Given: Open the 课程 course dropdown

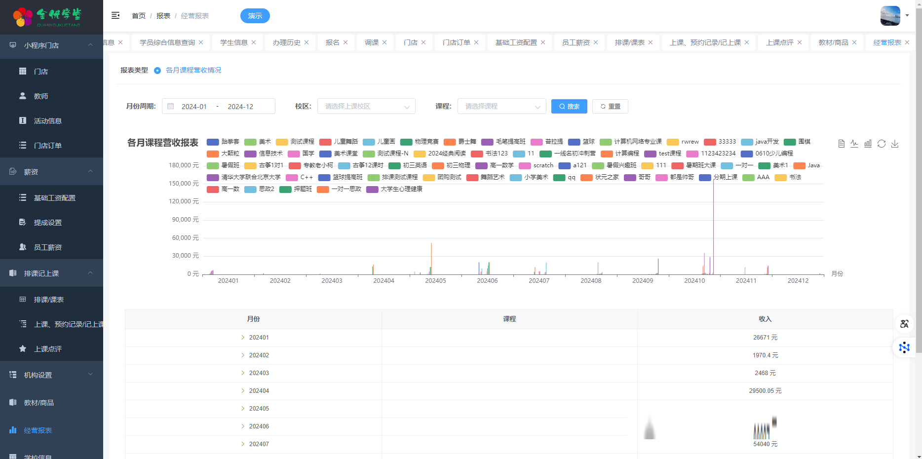Looking at the screenshot, I should pos(501,106).
